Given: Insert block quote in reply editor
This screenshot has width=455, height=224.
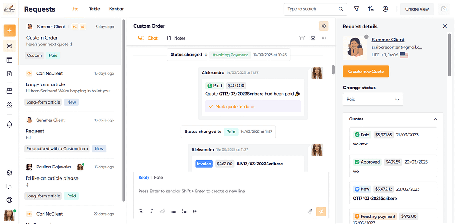Looking at the screenshot, I should pyautogui.click(x=195, y=212).
